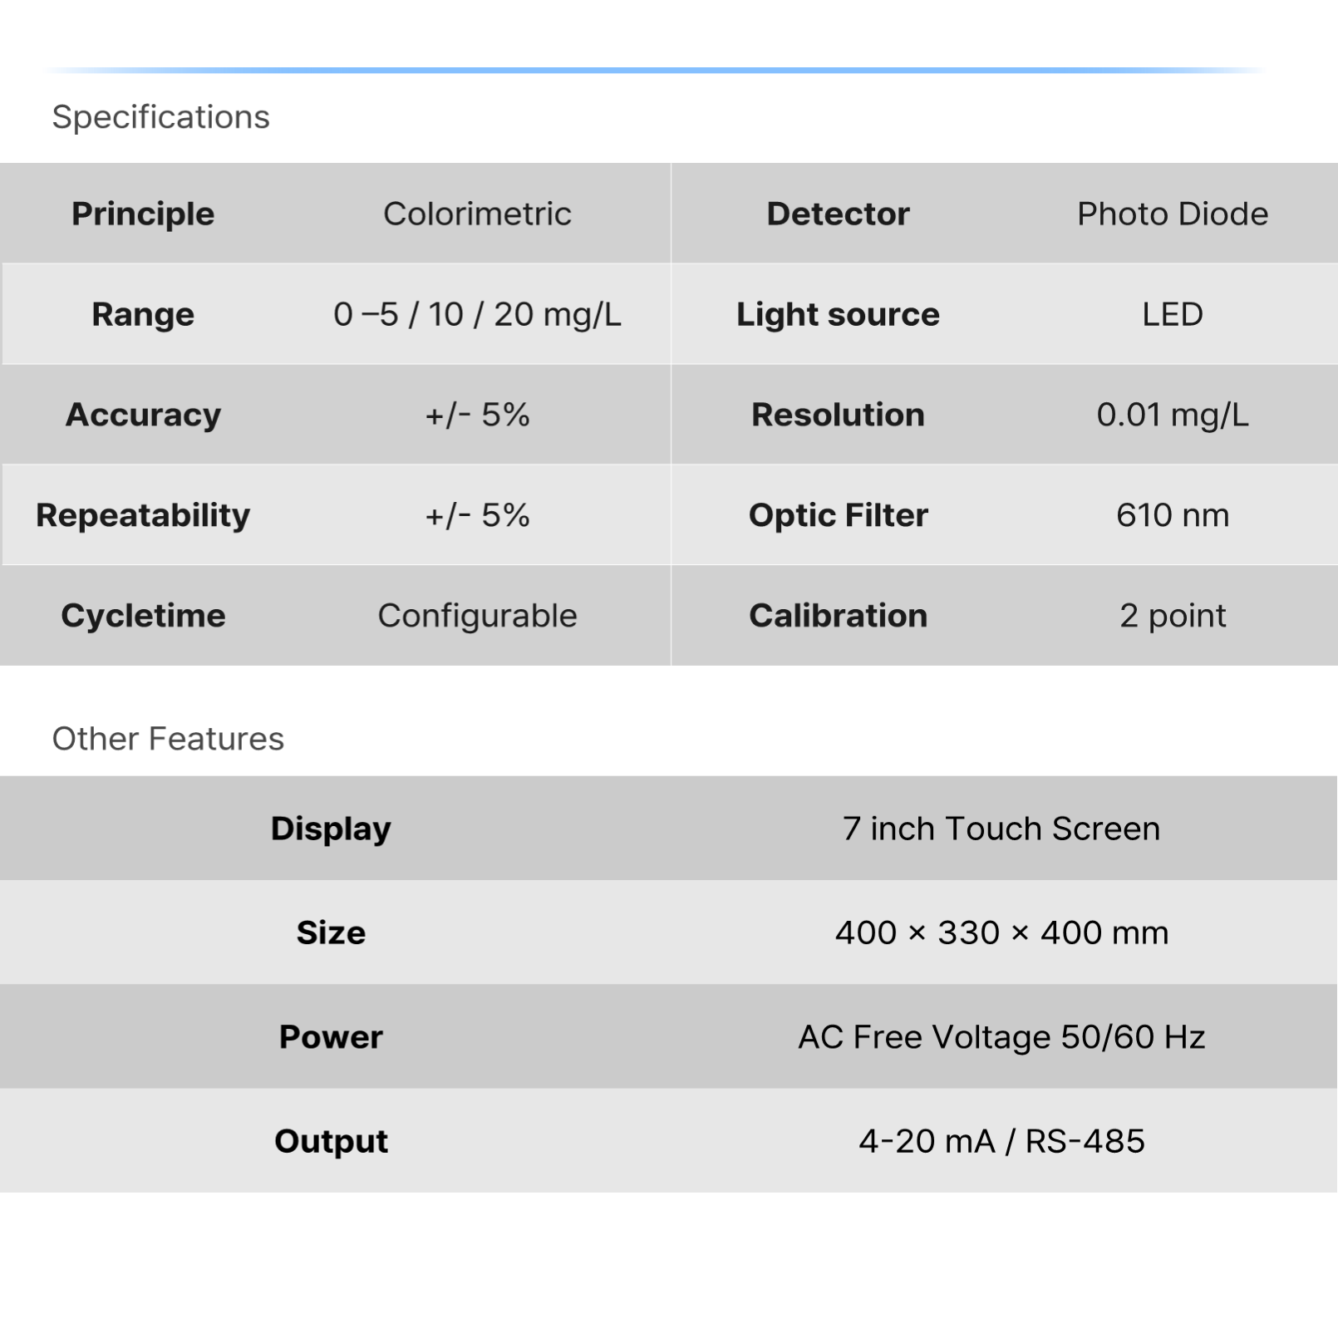This screenshot has height=1338, width=1338.
Task: Click the Accuracy row label
Action: 143,415
